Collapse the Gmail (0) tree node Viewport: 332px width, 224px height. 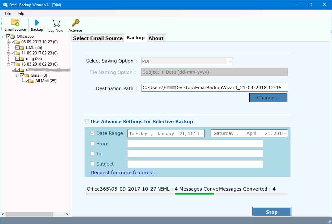pyautogui.click(x=18, y=76)
